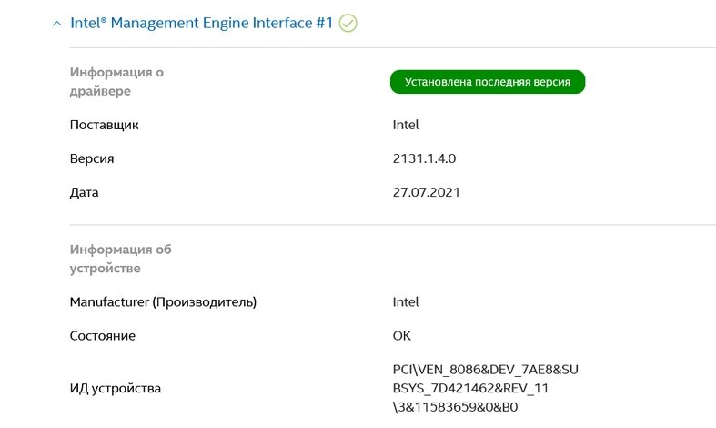Collapse the Intel Management Engine Interface section chevron
The width and height of the screenshot is (716, 428).
(57, 24)
